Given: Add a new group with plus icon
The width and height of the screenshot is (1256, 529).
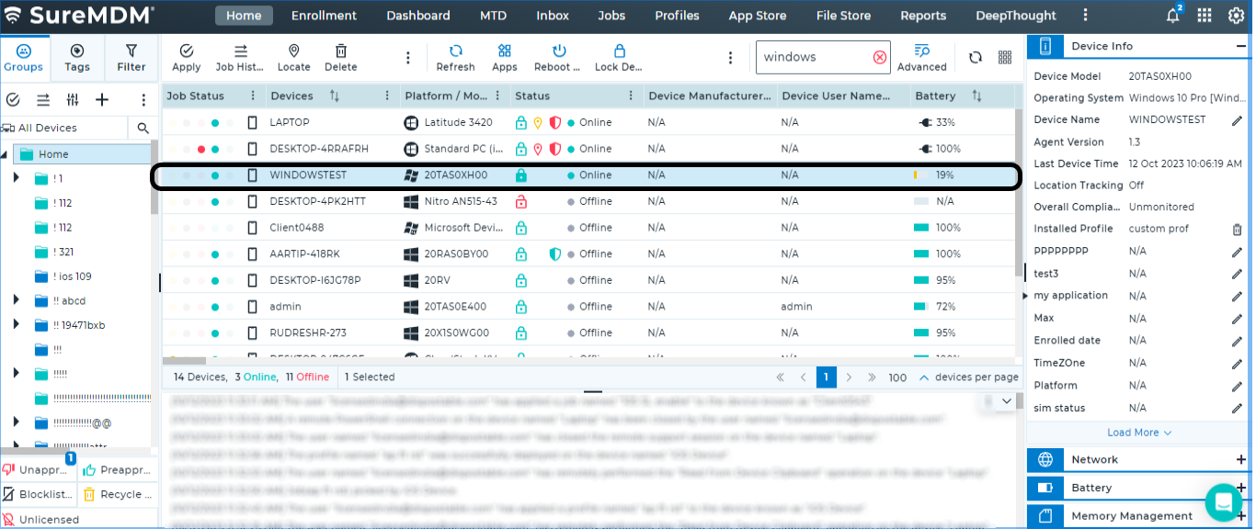Looking at the screenshot, I should tap(102, 99).
